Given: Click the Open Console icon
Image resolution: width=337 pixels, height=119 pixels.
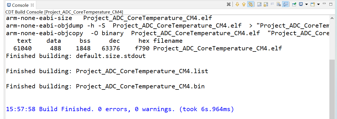Looking at the screenshot, I should coord(313,4).
